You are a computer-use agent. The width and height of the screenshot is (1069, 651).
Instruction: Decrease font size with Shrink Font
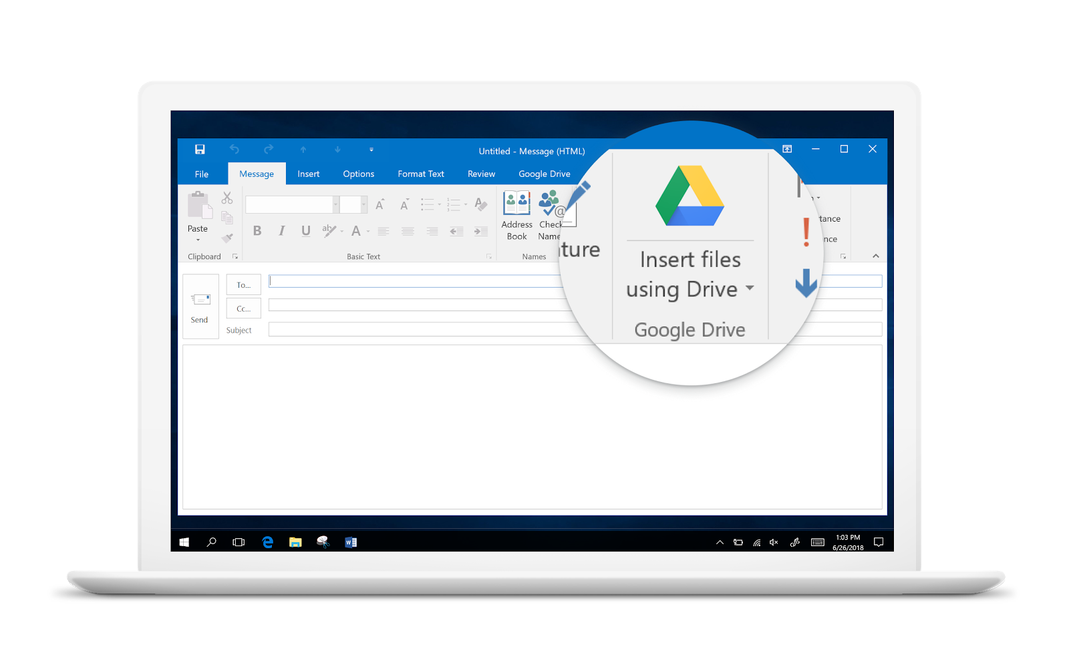tap(404, 204)
